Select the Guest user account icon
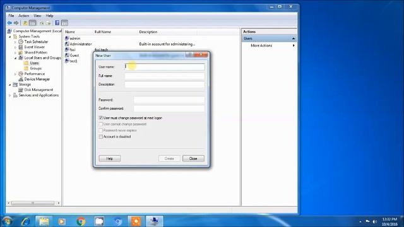The width and height of the screenshot is (404, 227). coord(67,55)
